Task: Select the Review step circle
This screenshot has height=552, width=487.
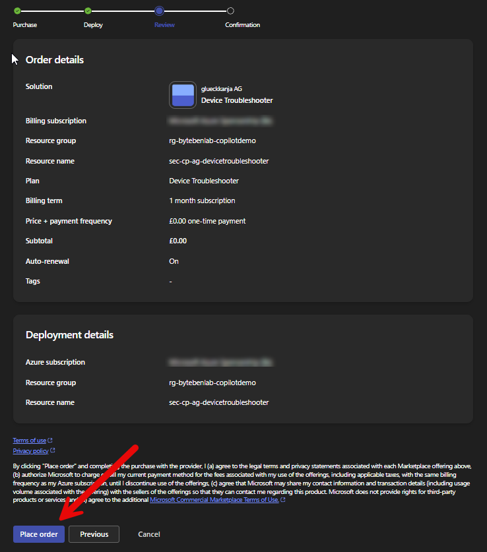Action: [x=159, y=11]
